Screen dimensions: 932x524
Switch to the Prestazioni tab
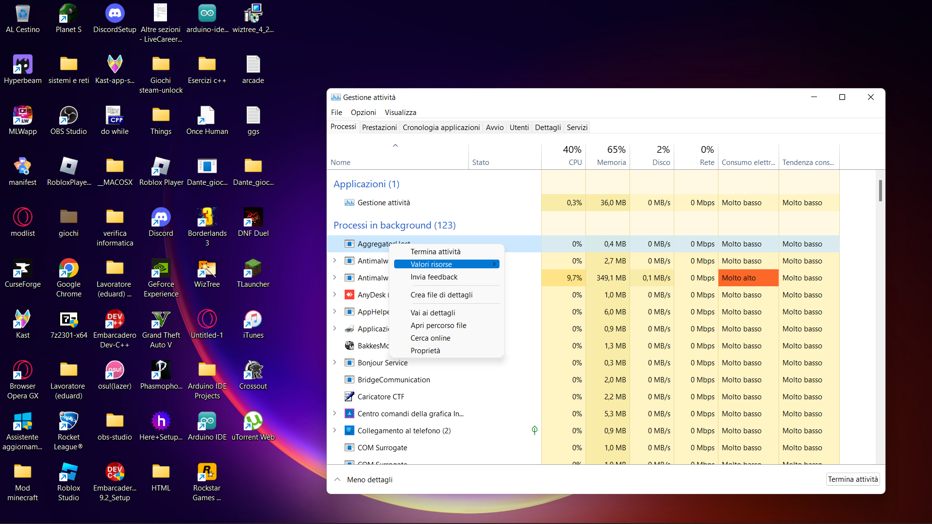coord(379,128)
